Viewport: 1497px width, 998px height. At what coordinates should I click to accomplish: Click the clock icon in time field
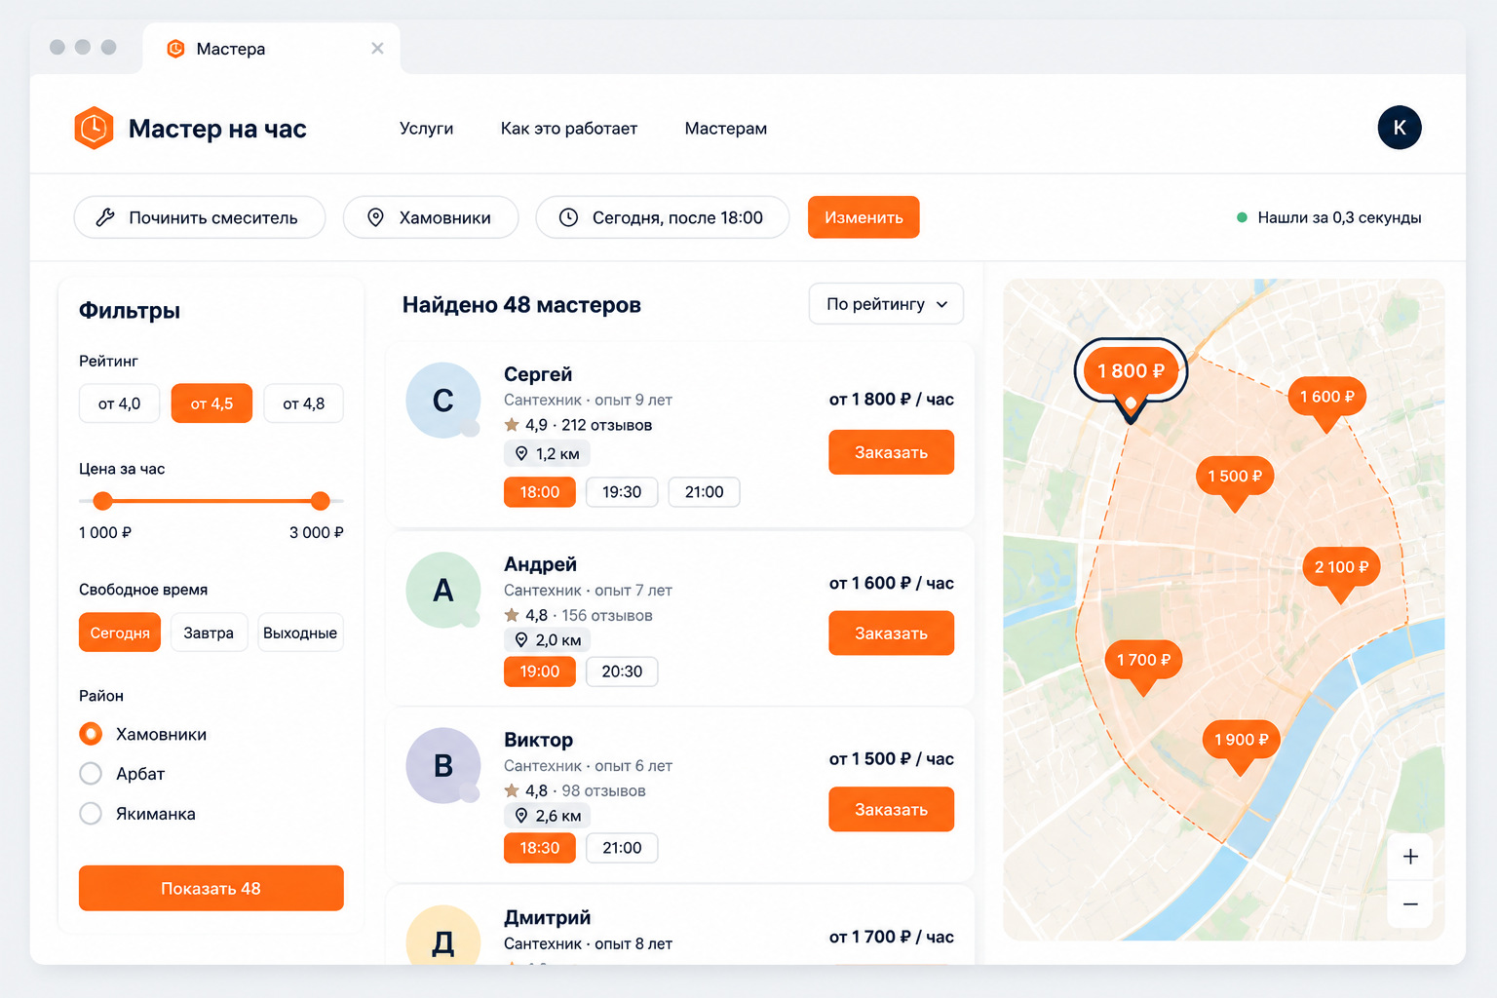(x=568, y=217)
